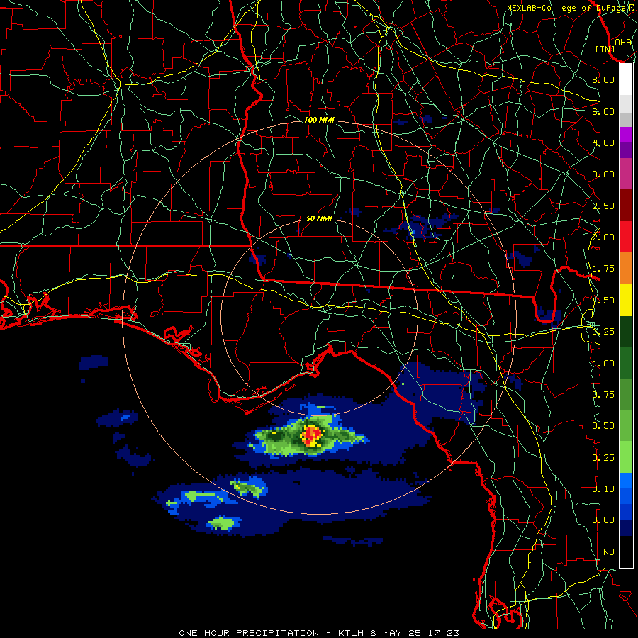638x638 pixels.
Task: Select the magenta legend swatch
Action: coord(626,135)
